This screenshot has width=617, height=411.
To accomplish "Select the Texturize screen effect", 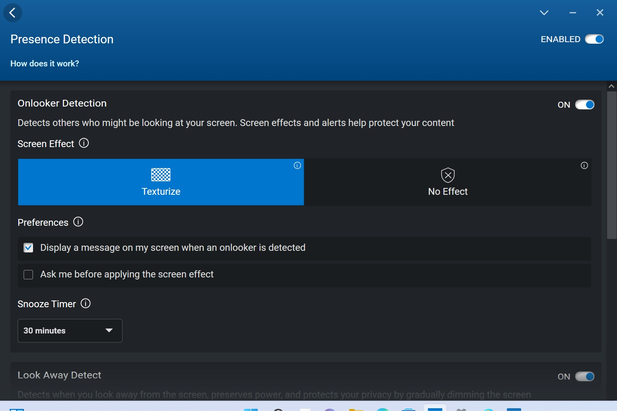I will click(161, 182).
